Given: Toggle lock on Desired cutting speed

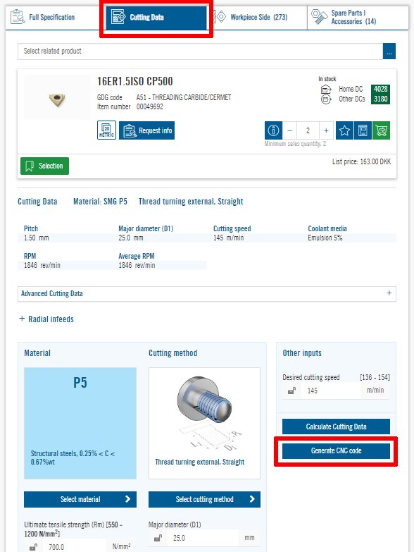Looking at the screenshot, I should pos(291,391).
